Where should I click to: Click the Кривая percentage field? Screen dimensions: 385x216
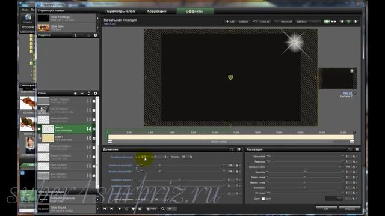pos(185,157)
